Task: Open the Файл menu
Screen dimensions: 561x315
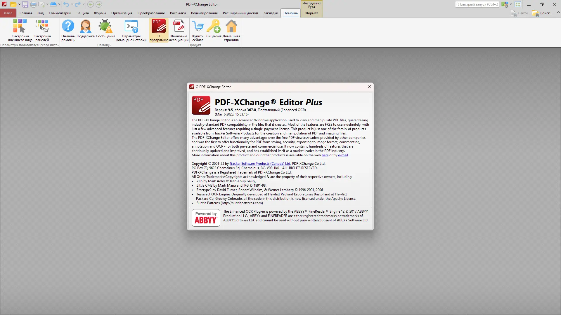Action: point(8,13)
